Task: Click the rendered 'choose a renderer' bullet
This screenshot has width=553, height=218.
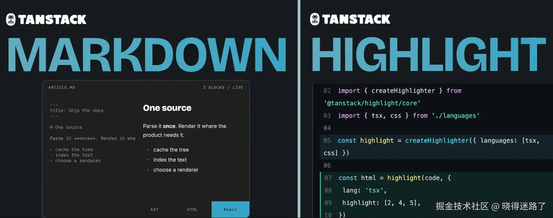Action: click(176, 170)
